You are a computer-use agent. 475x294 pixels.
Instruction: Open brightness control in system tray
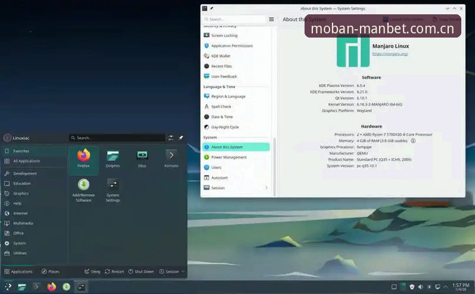point(429,286)
